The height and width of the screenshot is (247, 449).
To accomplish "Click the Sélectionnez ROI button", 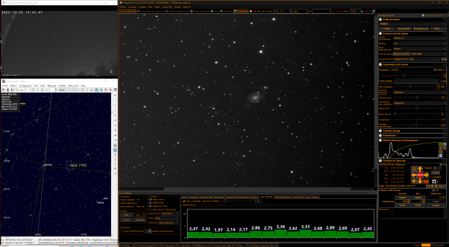I will pyautogui.click(x=401, y=54).
